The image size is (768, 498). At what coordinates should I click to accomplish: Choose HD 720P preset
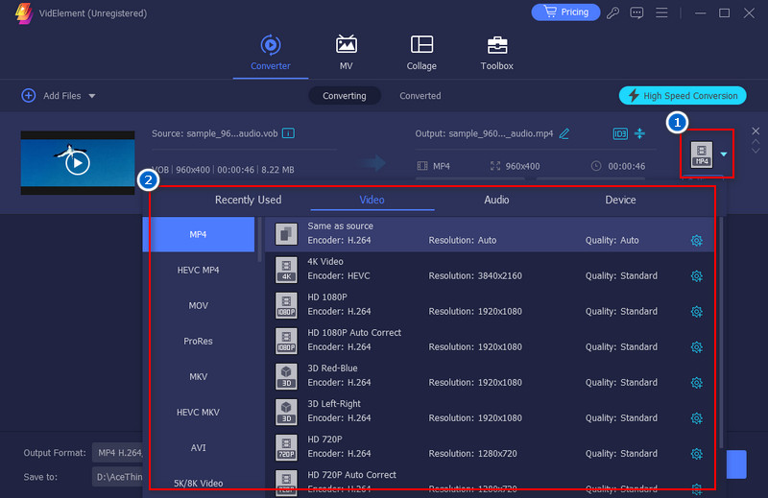490,447
